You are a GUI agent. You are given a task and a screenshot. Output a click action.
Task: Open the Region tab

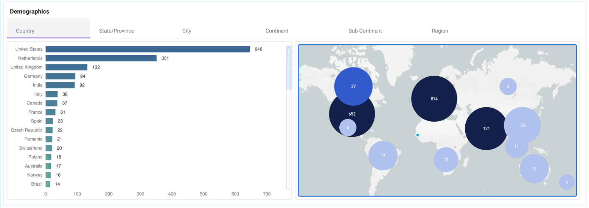click(x=440, y=31)
